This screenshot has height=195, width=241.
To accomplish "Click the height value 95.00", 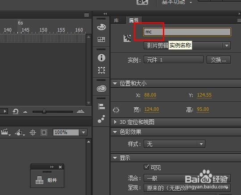I will pos(203,110).
